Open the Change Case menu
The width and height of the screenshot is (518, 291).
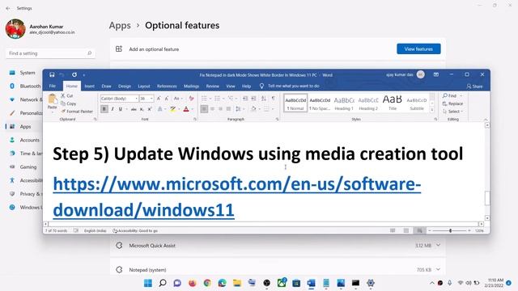(177, 99)
